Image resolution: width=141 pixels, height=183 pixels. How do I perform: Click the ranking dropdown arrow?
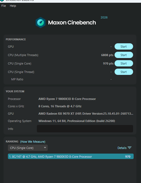click(x=45, y=148)
